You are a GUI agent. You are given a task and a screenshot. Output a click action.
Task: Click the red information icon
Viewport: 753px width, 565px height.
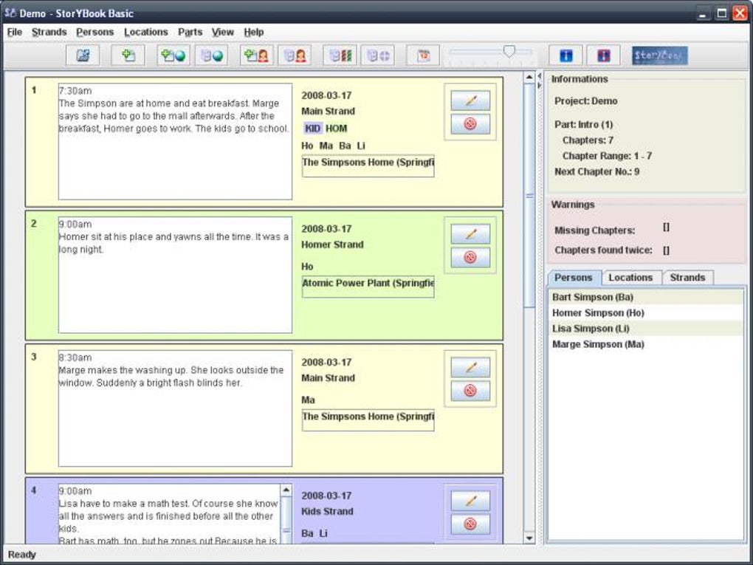(x=603, y=55)
